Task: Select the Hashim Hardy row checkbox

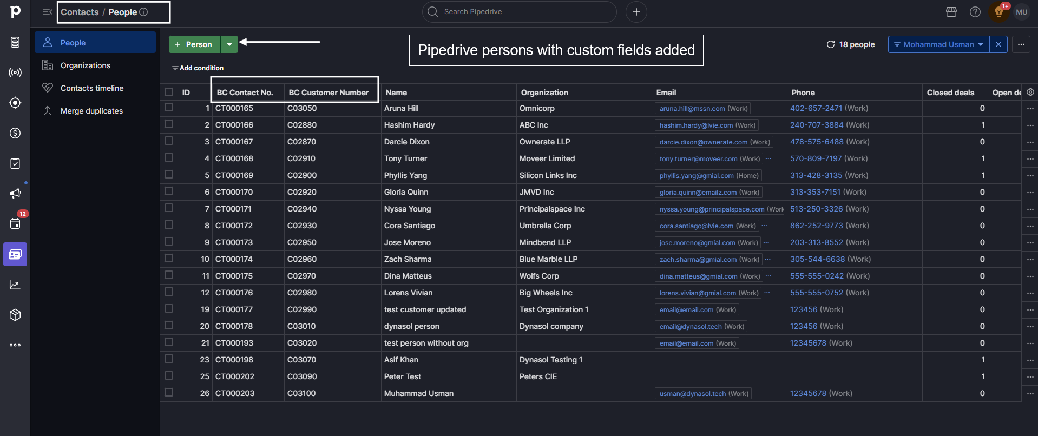Action: click(169, 125)
